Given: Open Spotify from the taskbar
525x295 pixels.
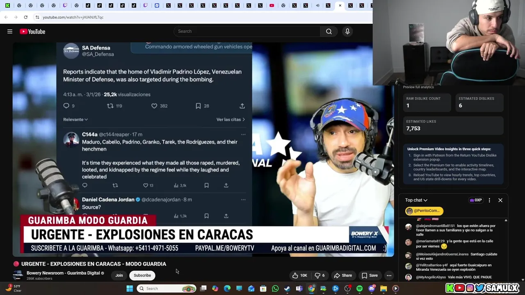Looking at the screenshot, I should (359, 288).
